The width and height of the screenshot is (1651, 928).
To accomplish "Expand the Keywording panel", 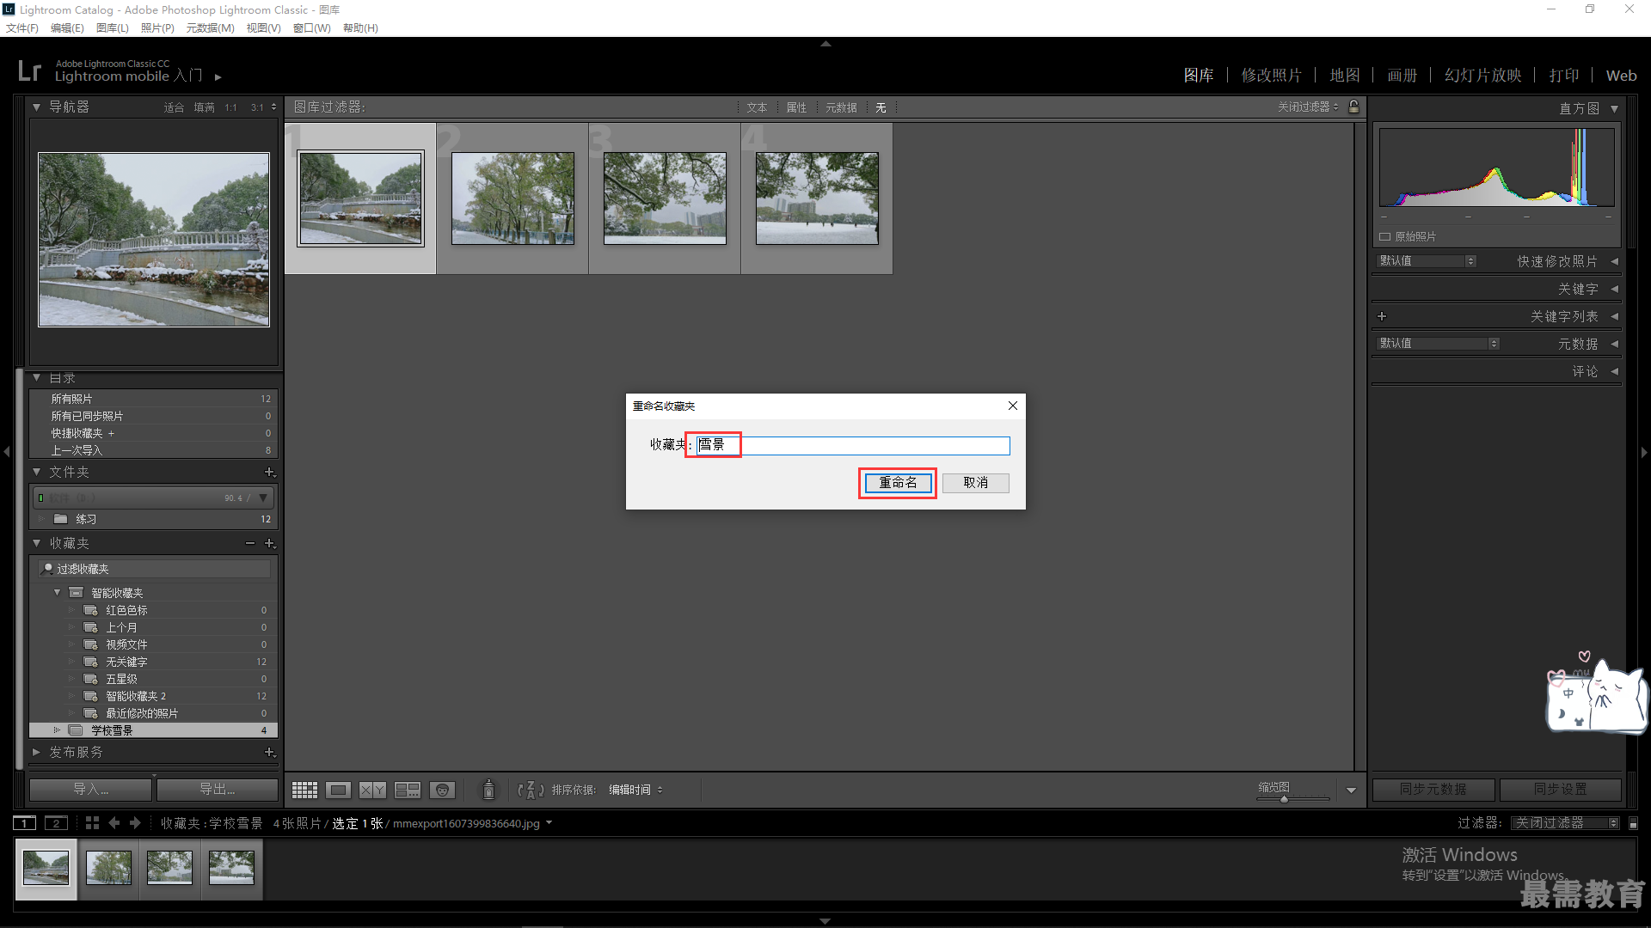I will pos(1614,289).
